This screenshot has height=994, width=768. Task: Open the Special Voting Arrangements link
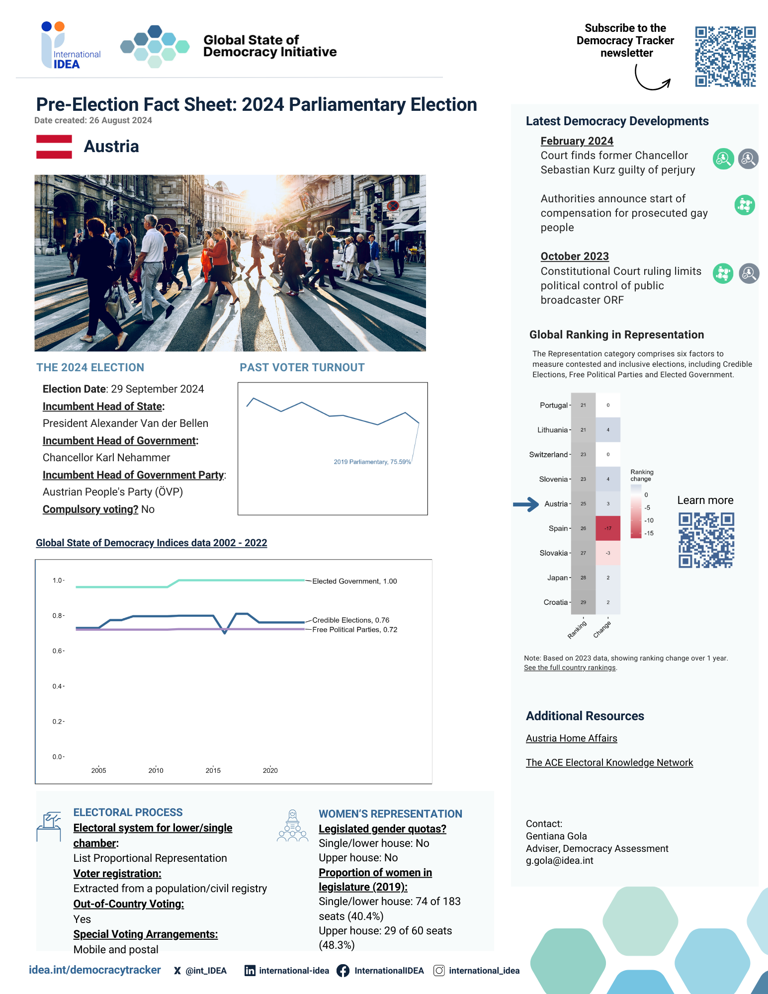click(146, 934)
